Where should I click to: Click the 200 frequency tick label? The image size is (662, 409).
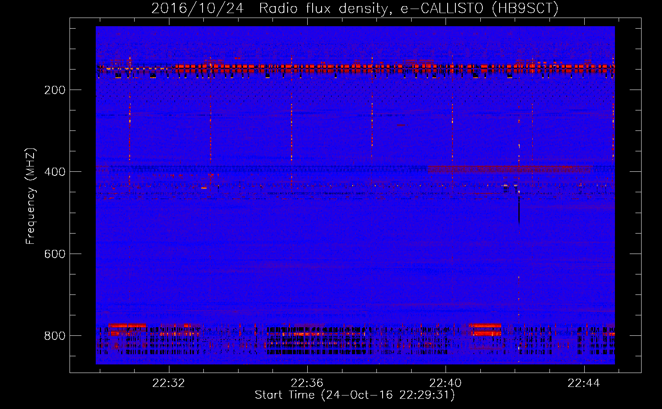[x=55, y=90]
